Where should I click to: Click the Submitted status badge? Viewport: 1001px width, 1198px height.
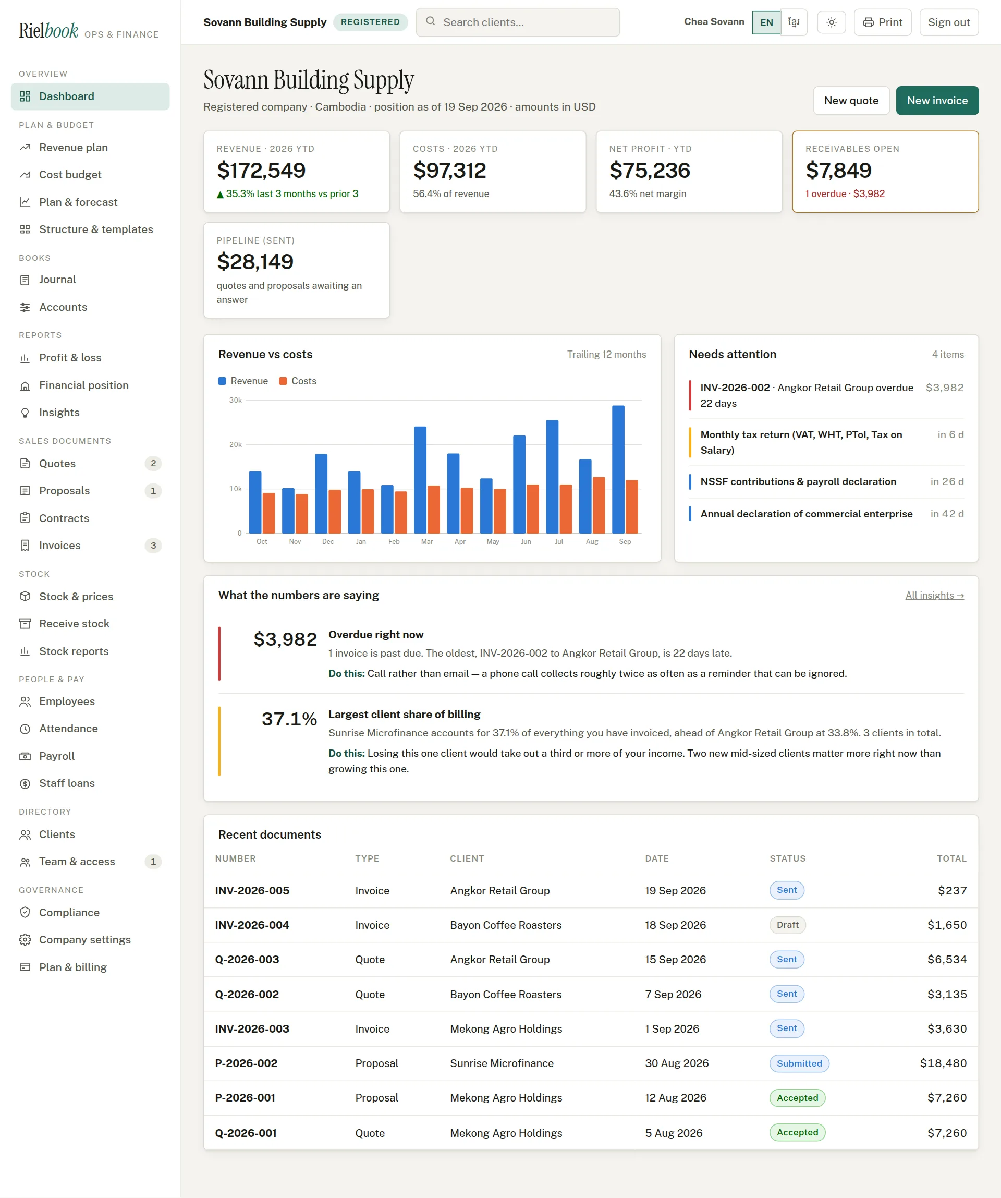pos(799,1063)
